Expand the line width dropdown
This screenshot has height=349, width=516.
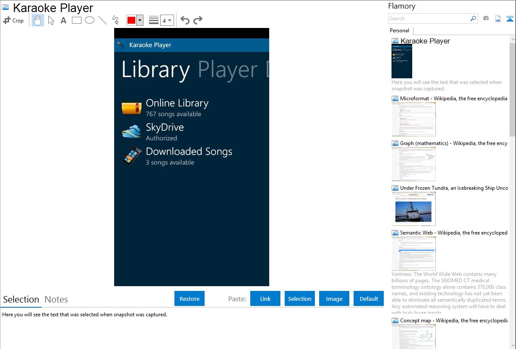click(167, 20)
